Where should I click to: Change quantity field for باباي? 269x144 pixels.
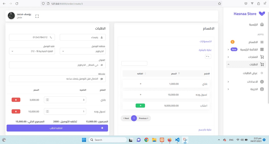pyautogui.click(x=65, y=100)
